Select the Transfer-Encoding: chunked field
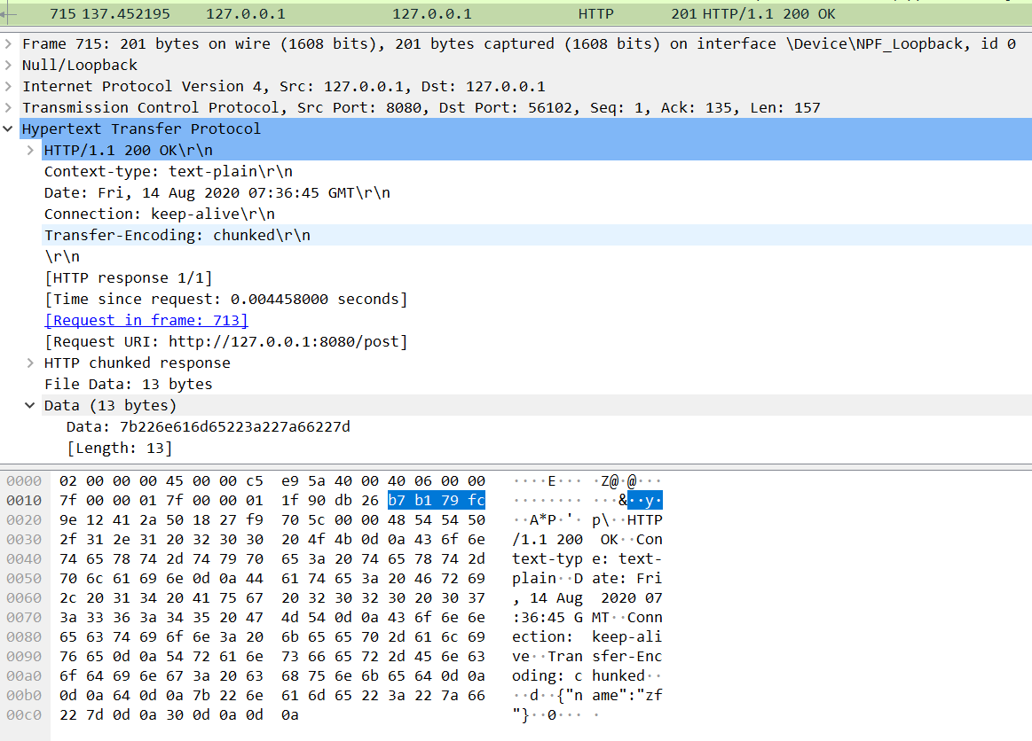1032x741 pixels. (177, 235)
